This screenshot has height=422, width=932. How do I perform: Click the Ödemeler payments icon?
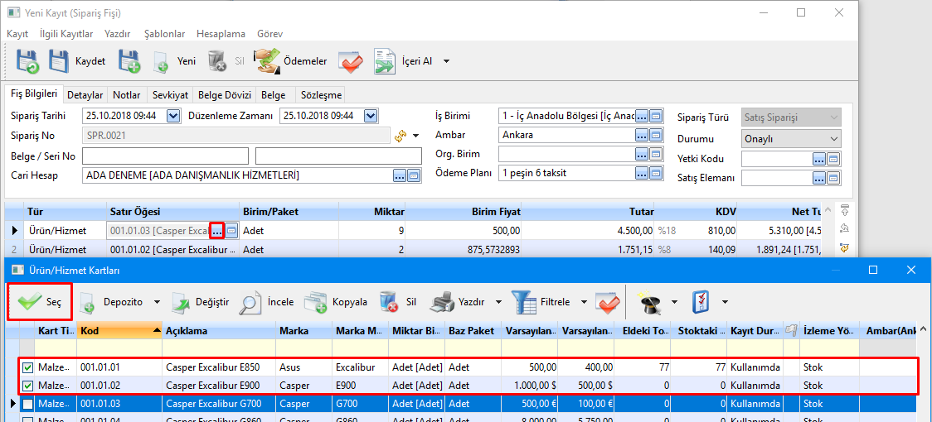266,61
